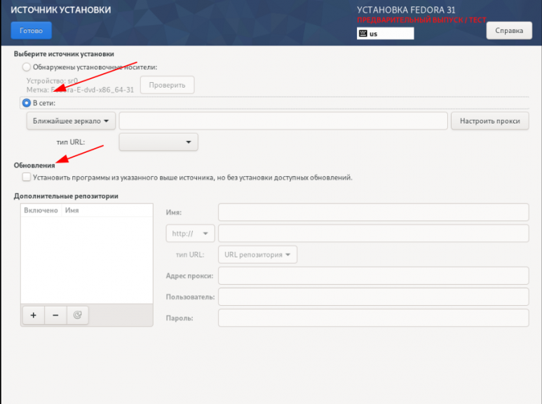Screen dimensions: 542x404
Task: Click the Адрес прокси input field
Action: click(373, 276)
